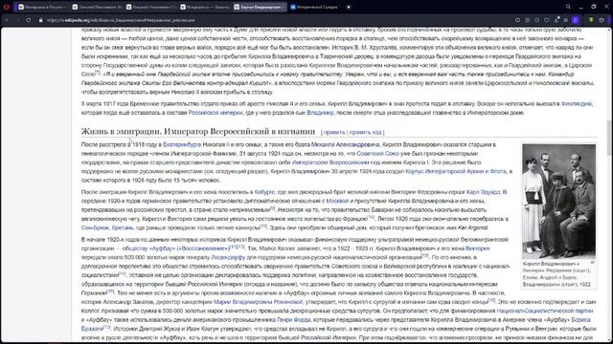Open 'Корпус Императорской Армии и Флота' link

(x=456, y=172)
